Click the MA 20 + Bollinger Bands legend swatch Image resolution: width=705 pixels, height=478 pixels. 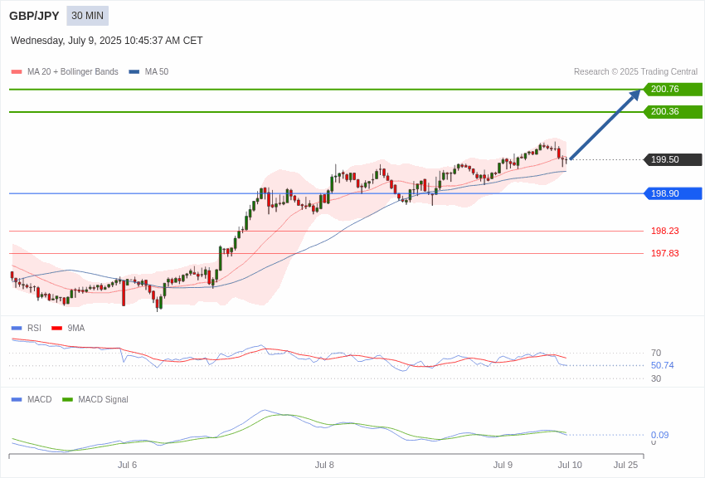pyautogui.click(x=17, y=72)
